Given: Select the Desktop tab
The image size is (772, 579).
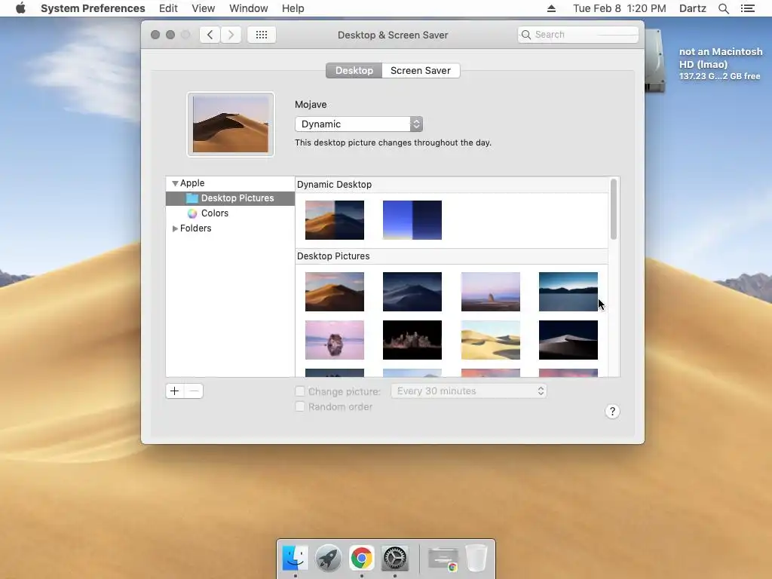Looking at the screenshot, I should pyautogui.click(x=354, y=70).
